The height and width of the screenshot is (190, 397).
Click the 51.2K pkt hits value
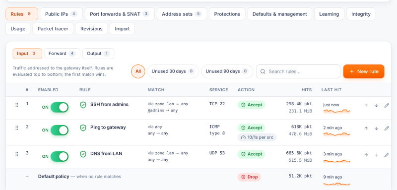click(300, 176)
